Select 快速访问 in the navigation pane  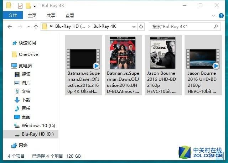[x=27, y=43]
